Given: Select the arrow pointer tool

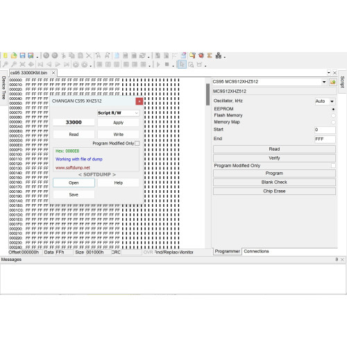Looking at the screenshot, I should click(x=182, y=65).
